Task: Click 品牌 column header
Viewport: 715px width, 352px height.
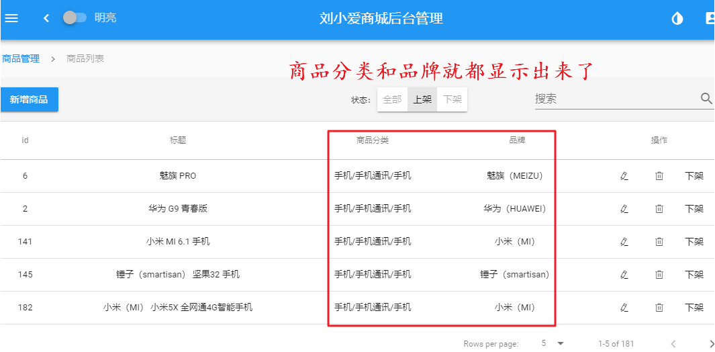Action: (517, 140)
